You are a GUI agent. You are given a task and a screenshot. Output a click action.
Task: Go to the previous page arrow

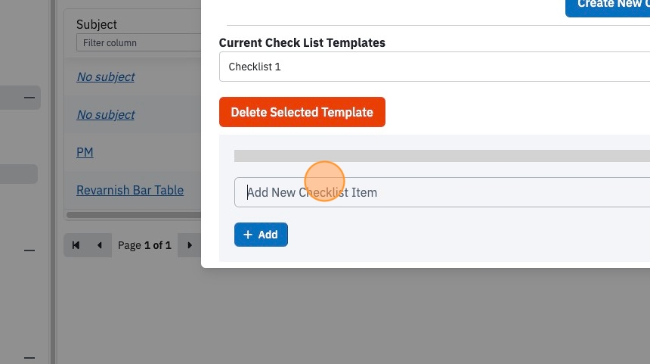(x=100, y=245)
